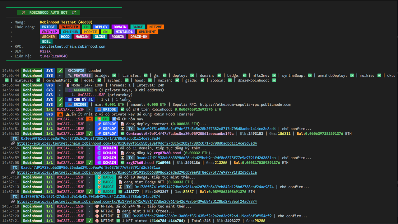This screenshot has height=224, width=398.
Task: Click the arrow marker beside the DEV label
Action: coord(12,51)
